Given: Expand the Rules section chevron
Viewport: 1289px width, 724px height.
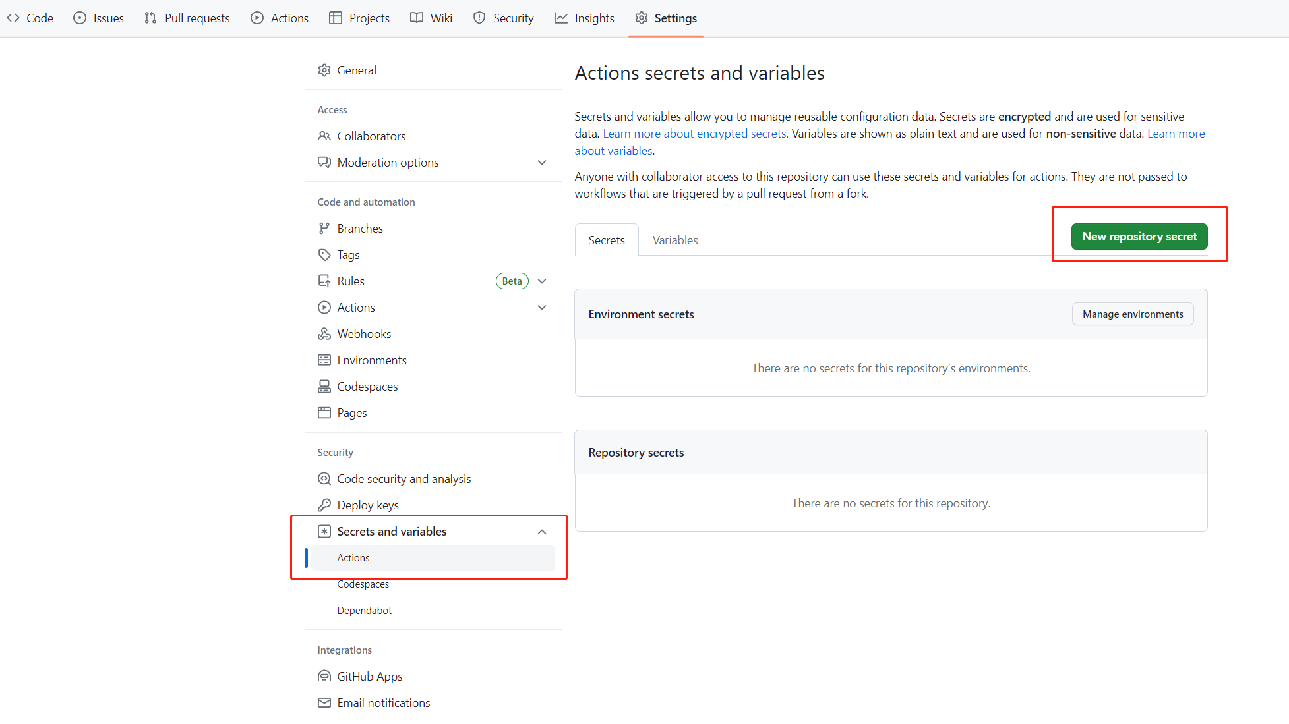Looking at the screenshot, I should [x=542, y=281].
